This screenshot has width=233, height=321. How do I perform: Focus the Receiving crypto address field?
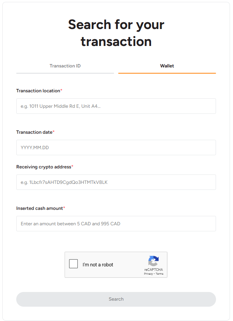[x=116, y=182]
